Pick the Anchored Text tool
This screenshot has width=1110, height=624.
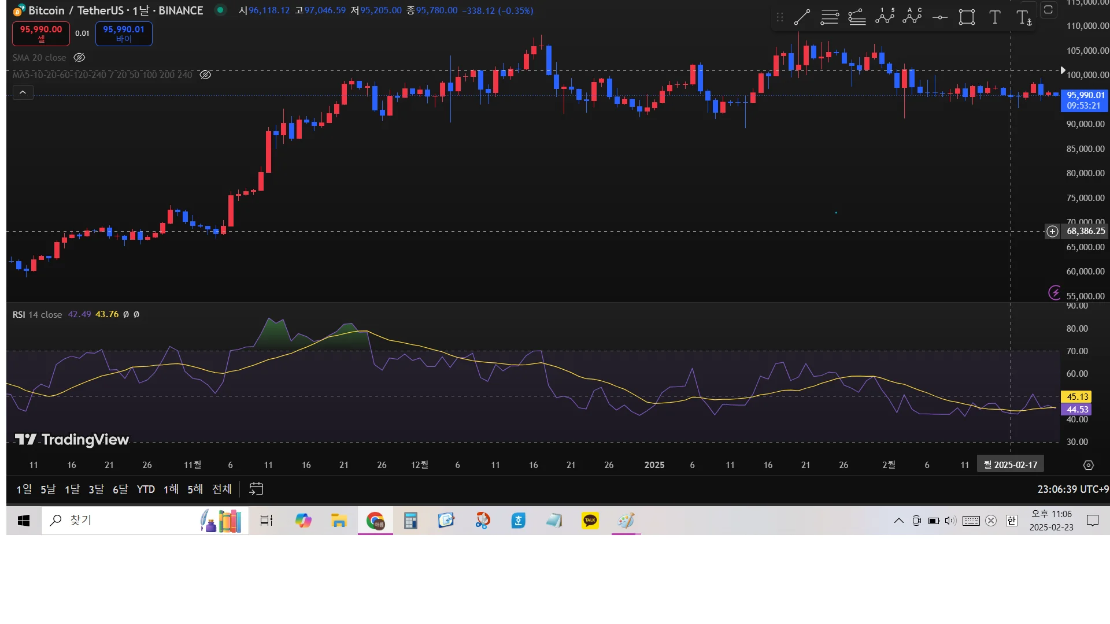click(1023, 18)
